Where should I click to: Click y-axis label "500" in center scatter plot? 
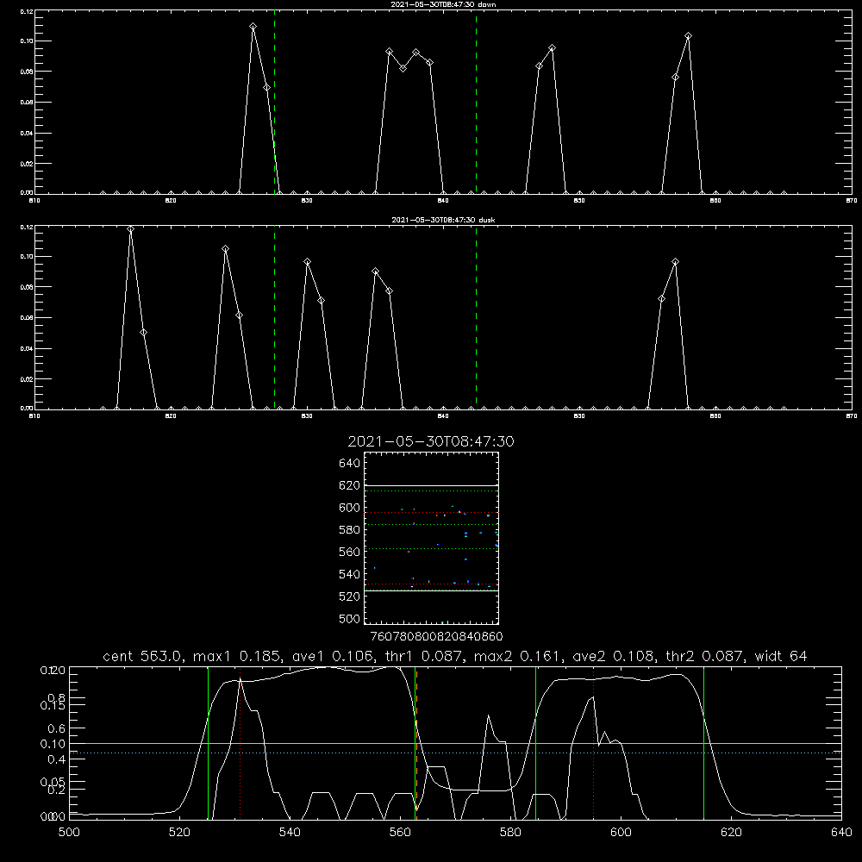[x=350, y=618]
